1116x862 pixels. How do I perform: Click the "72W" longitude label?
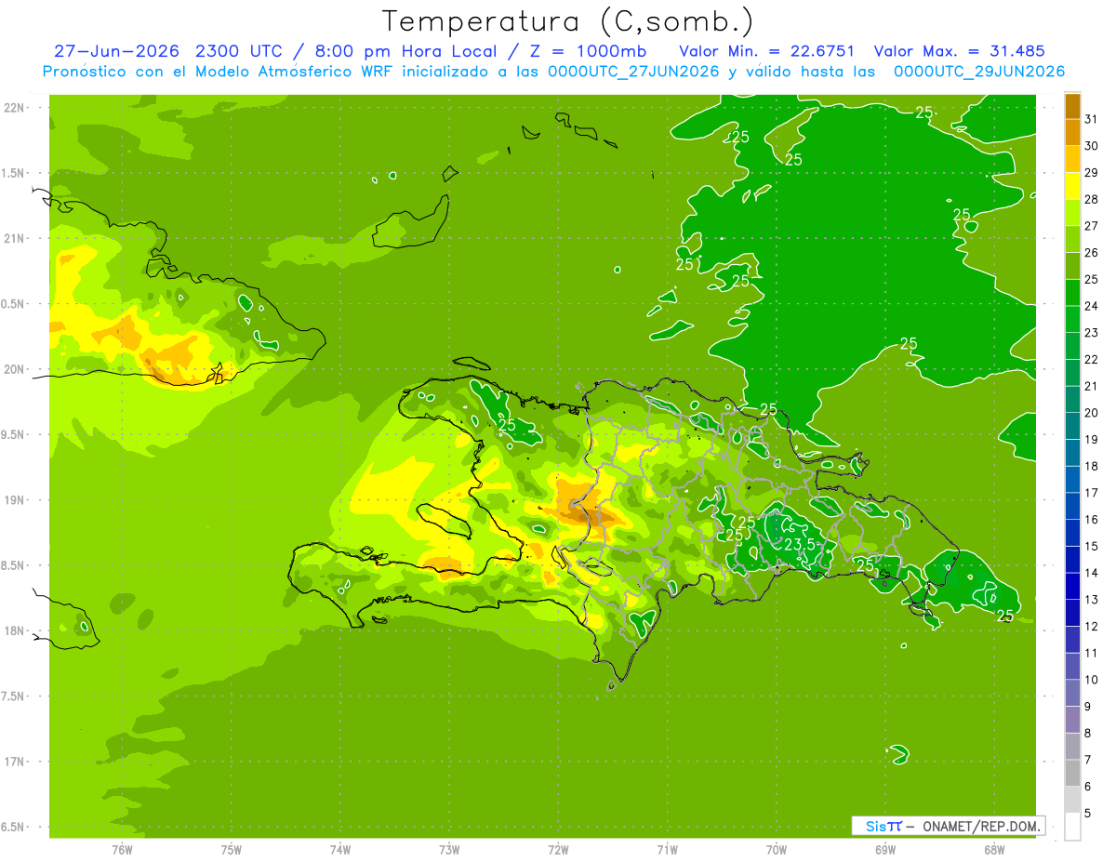pyautogui.click(x=558, y=850)
